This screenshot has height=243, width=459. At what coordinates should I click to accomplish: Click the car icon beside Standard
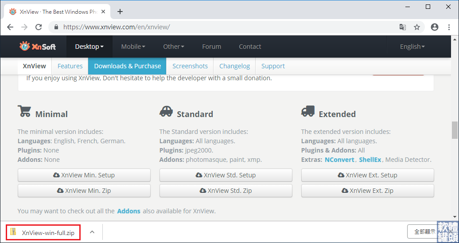click(166, 111)
